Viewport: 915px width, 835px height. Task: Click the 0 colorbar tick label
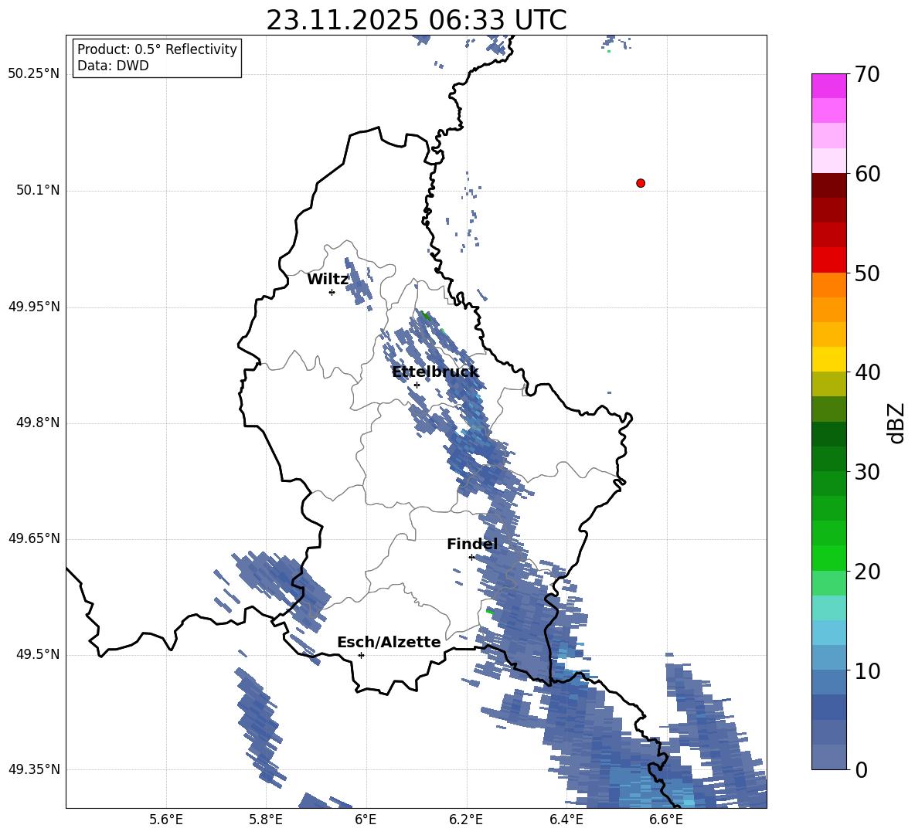coord(861,769)
